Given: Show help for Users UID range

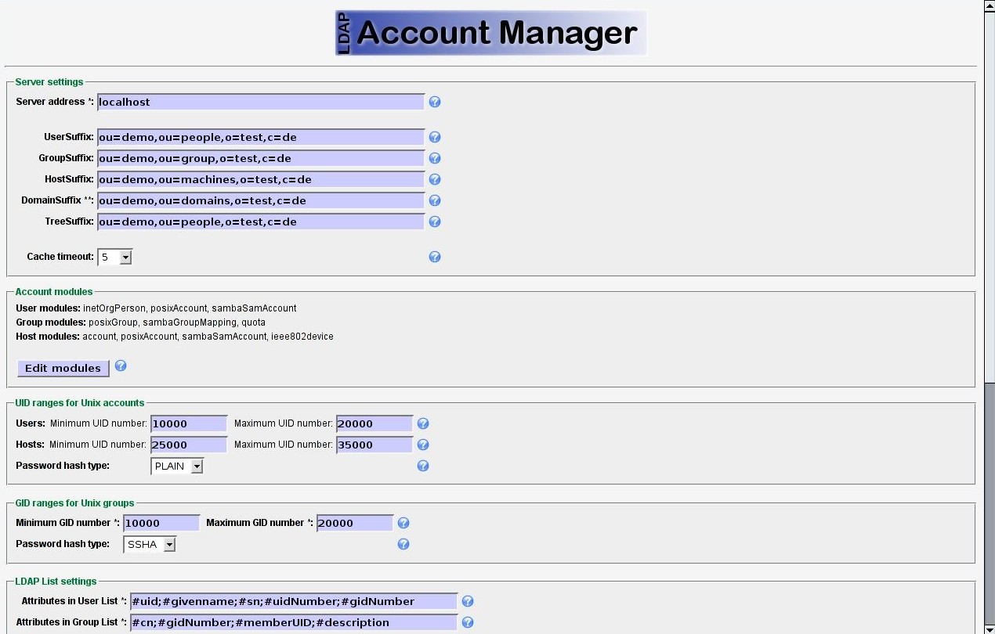Looking at the screenshot, I should [x=423, y=423].
